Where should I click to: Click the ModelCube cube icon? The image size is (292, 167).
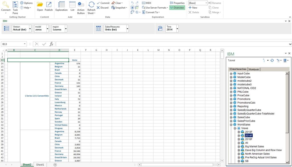pos(235,77)
